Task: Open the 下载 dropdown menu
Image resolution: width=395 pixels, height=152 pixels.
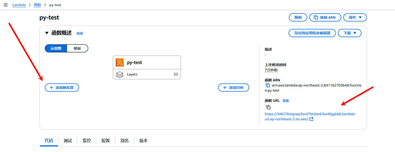Action: pyautogui.click(x=349, y=33)
